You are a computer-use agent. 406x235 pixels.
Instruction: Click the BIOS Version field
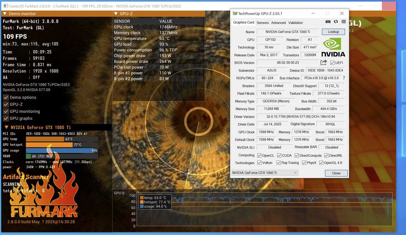point(288,62)
